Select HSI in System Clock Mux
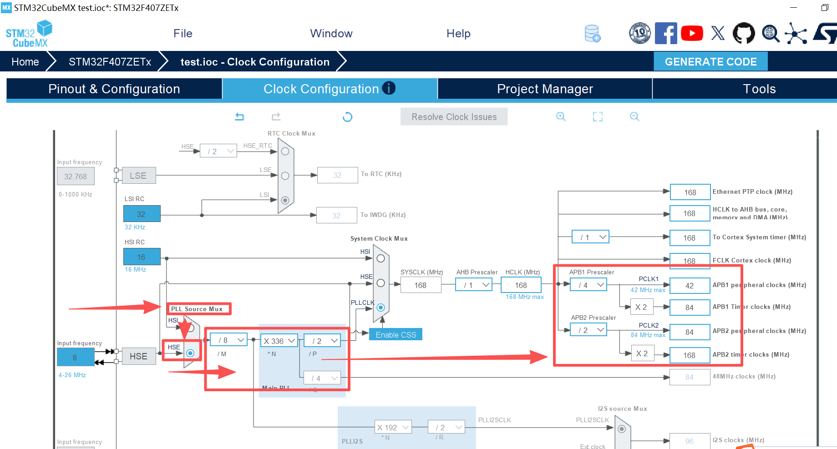Viewport: 837px width, 449px height. [381, 258]
